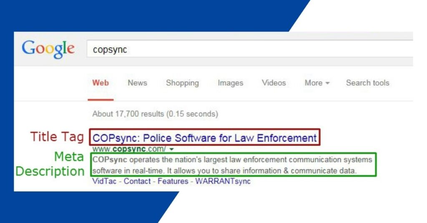Click the COPsync meta description snippet

click(233, 165)
